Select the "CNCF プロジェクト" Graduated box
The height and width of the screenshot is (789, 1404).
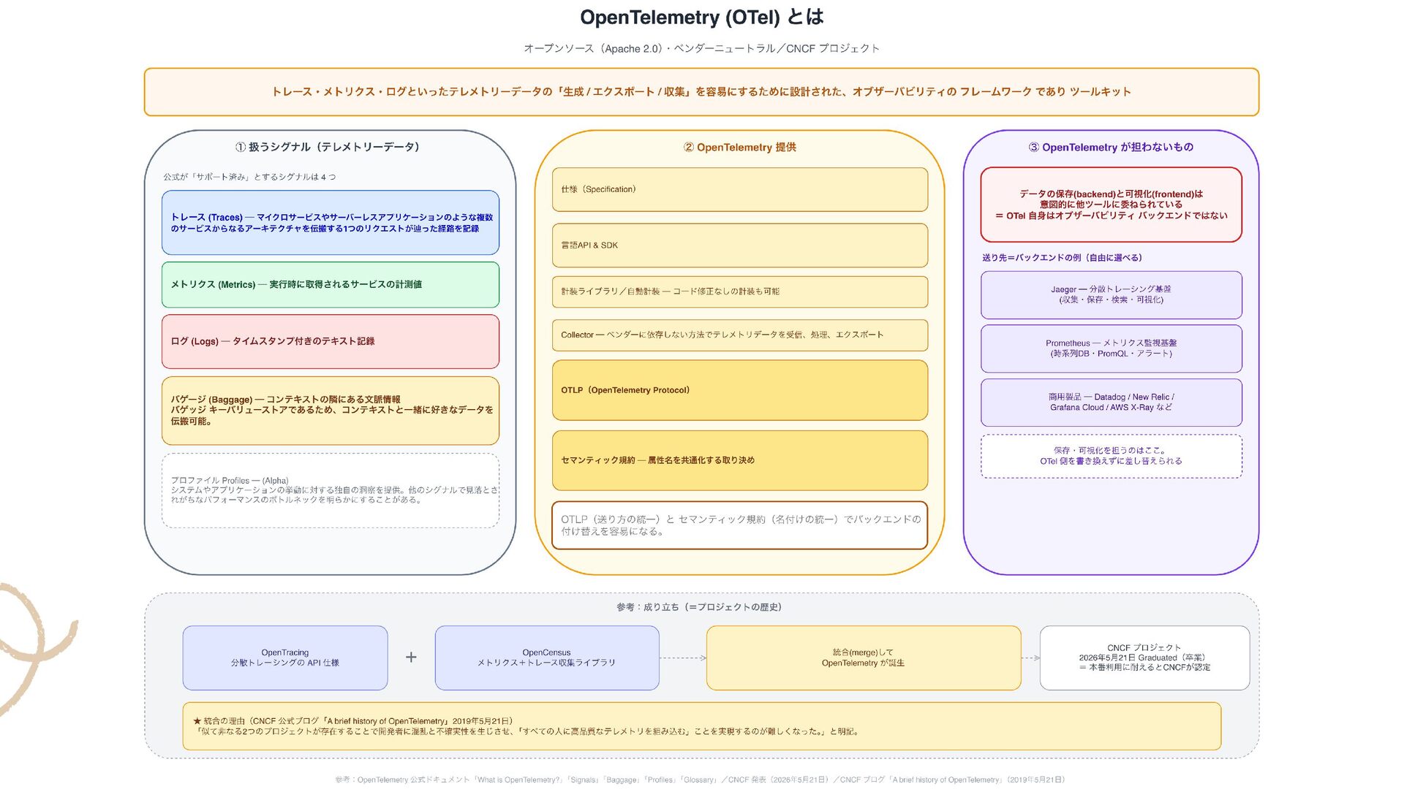click(1144, 658)
